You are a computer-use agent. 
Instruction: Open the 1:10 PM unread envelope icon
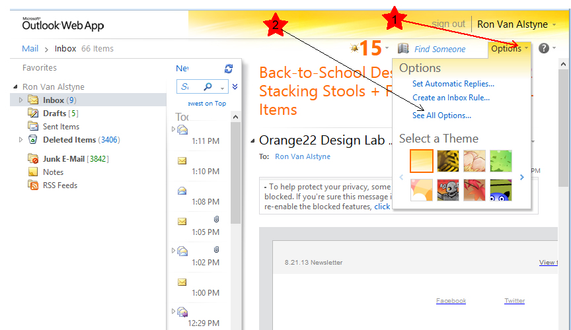pyautogui.click(x=182, y=160)
